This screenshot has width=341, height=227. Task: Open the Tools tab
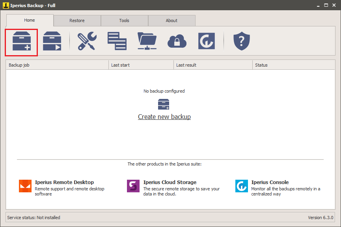coord(124,20)
